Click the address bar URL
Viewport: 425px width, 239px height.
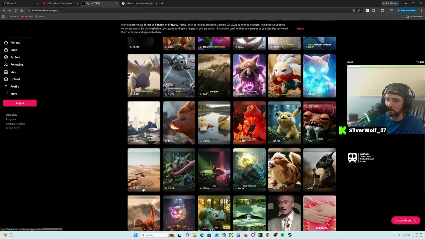tap(45, 10)
